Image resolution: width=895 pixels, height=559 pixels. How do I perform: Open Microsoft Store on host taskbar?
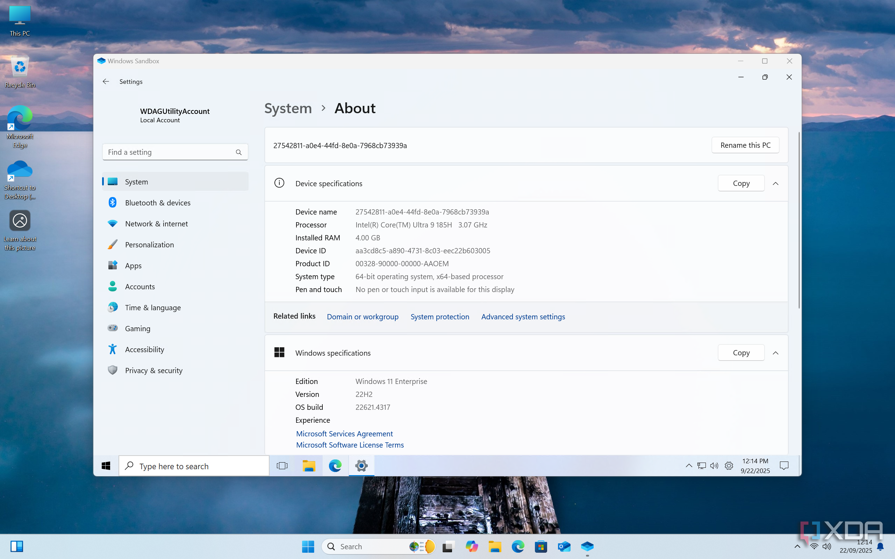coord(541,546)
